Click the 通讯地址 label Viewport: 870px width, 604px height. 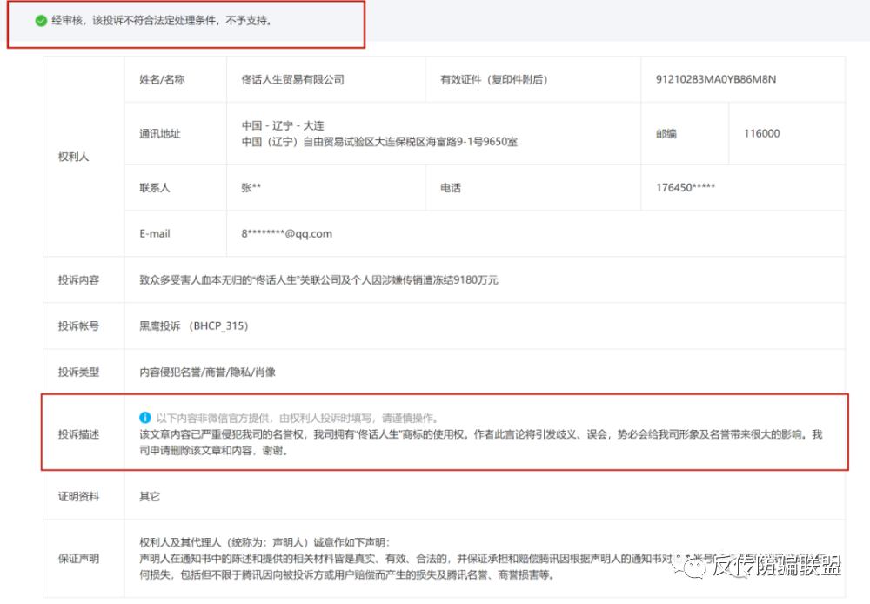coord(160,134)
